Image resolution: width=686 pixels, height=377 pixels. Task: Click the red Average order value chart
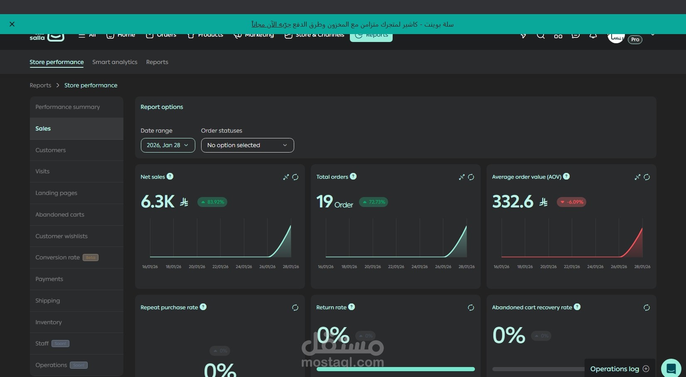point(572,238)
